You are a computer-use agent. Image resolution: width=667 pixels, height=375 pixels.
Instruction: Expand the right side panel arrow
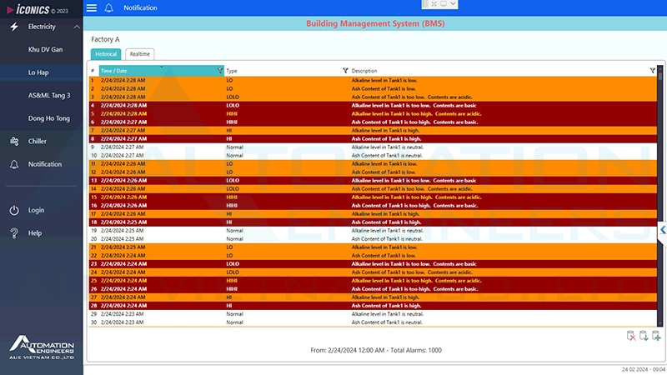click(x=663, y=229)
